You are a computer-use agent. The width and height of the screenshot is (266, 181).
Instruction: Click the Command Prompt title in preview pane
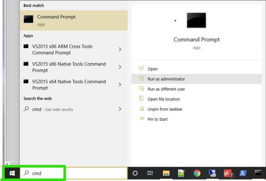[196, 40]
